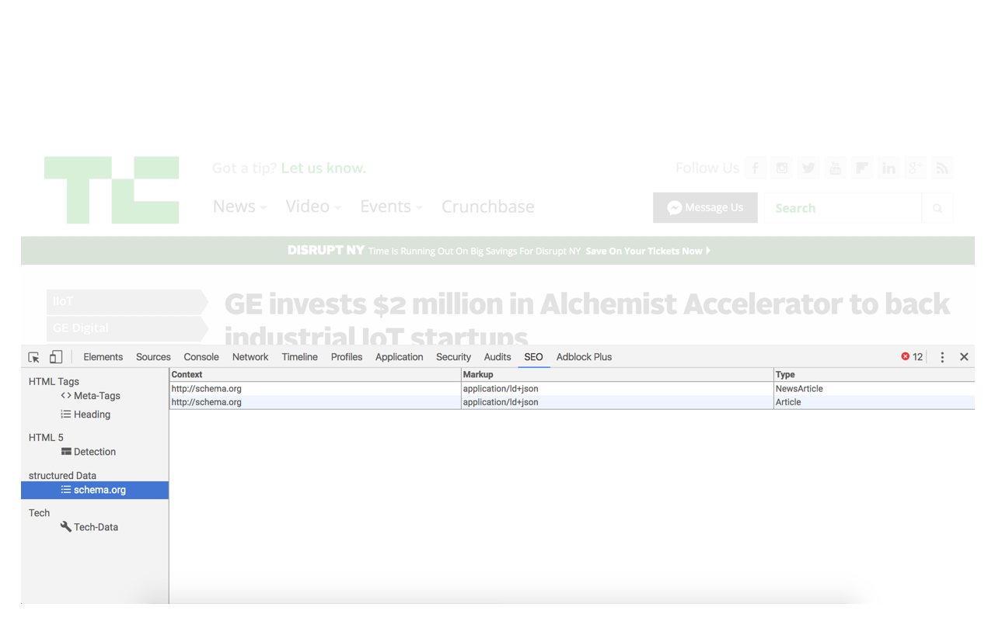Click Save On Your Tickets Now link

(648, 252)
